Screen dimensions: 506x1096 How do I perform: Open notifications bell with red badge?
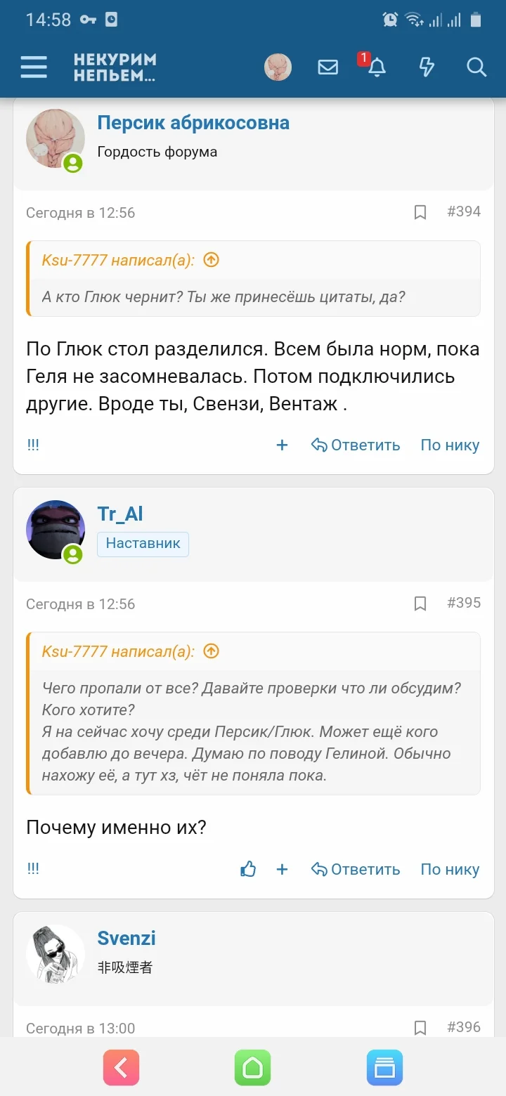[377, 67]
